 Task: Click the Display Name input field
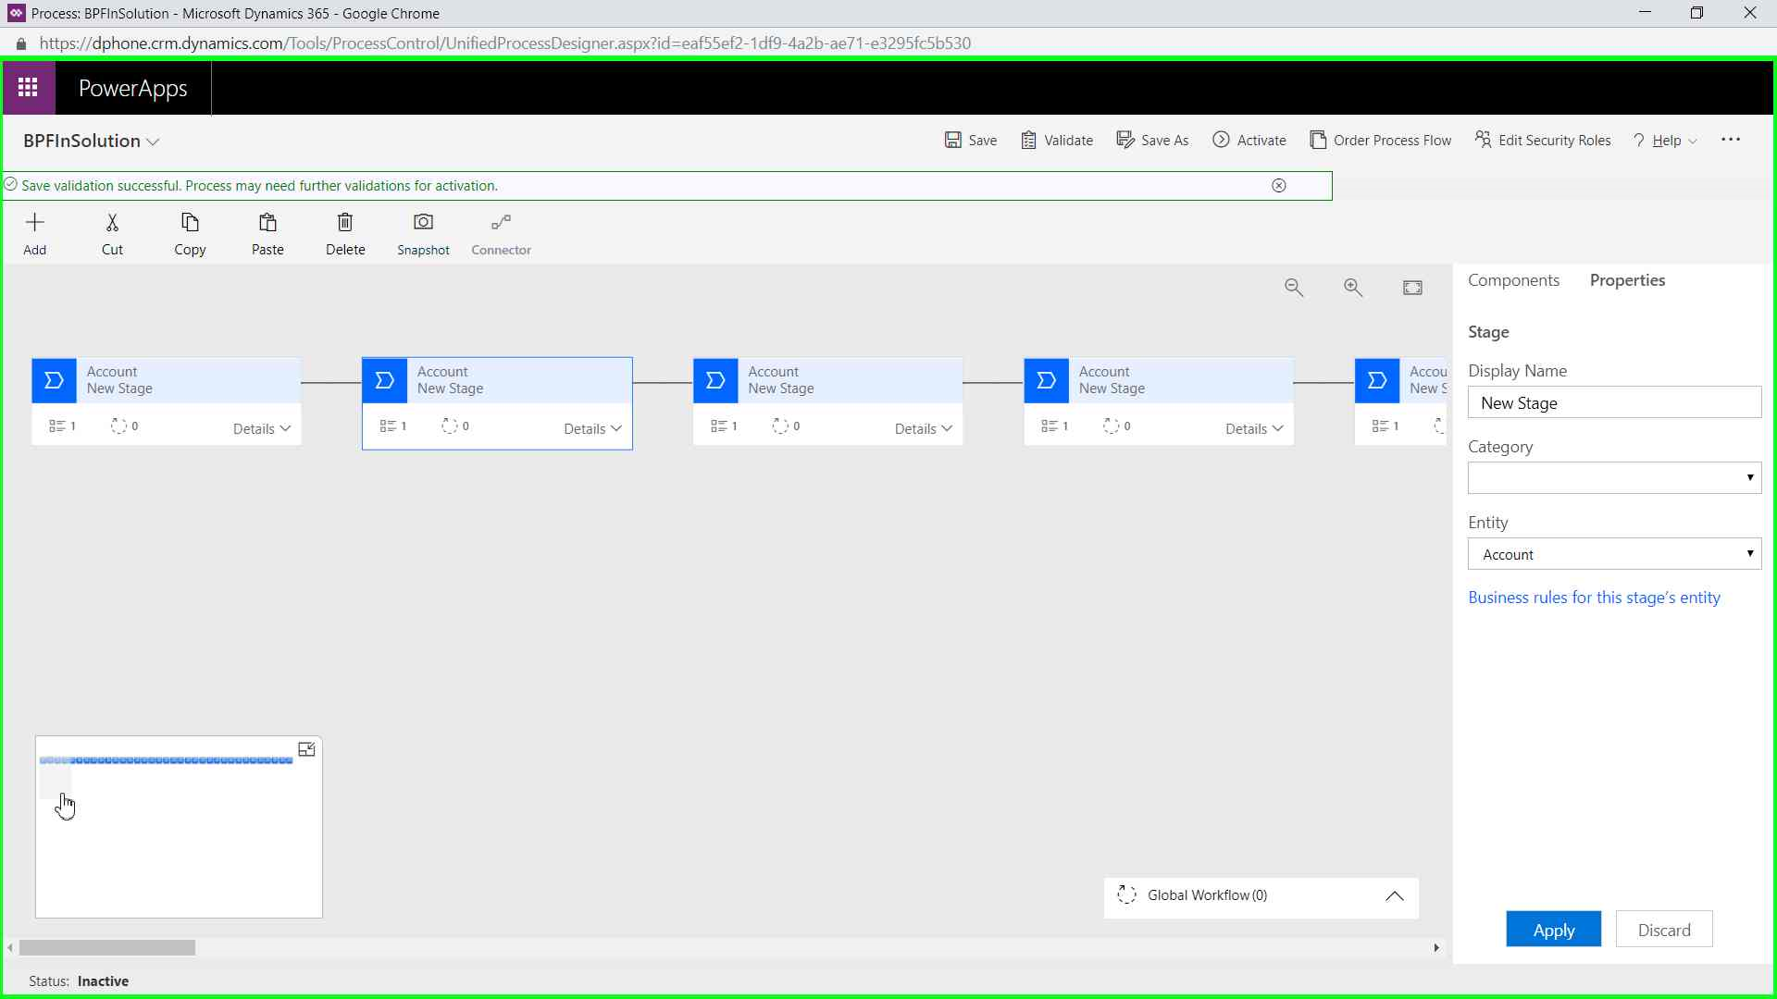coord(1614,403)
